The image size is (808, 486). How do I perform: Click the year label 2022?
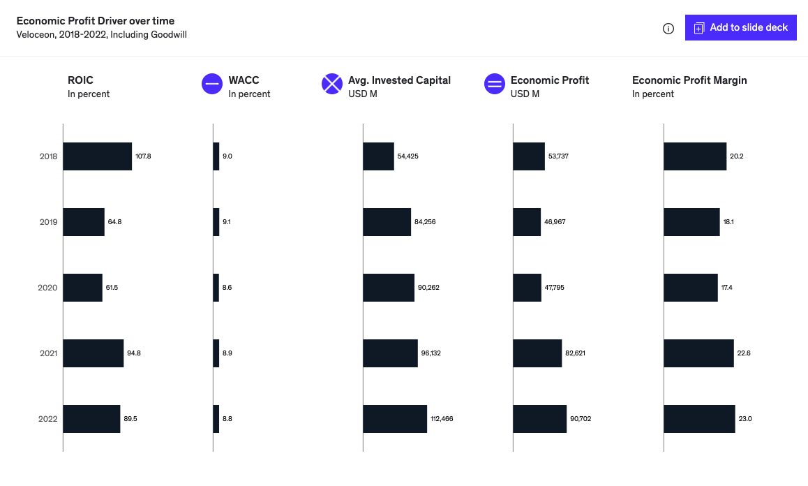click(48, 418)
